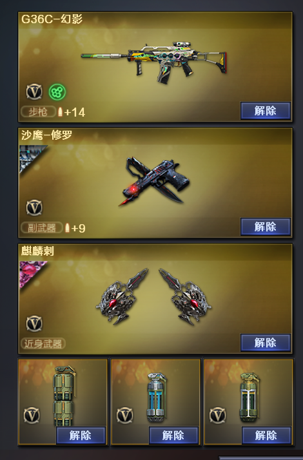Select the G36C-幻影 rifle image

click(154, 62)
